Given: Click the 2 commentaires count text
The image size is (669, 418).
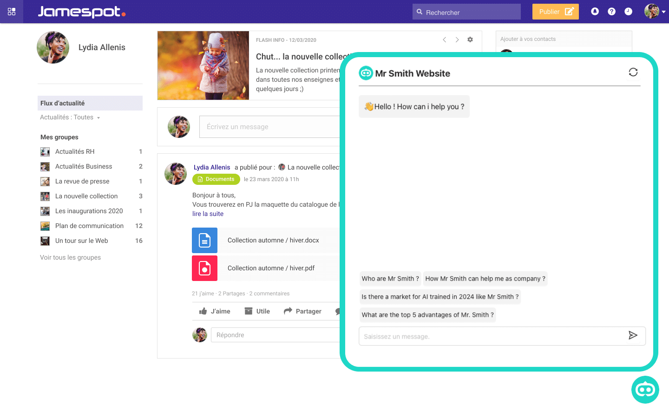Looking at the screenshot, I should 269,294.
